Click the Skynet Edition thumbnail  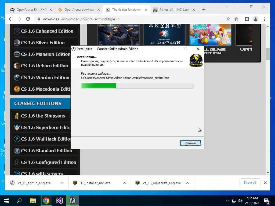click(165, 35)
